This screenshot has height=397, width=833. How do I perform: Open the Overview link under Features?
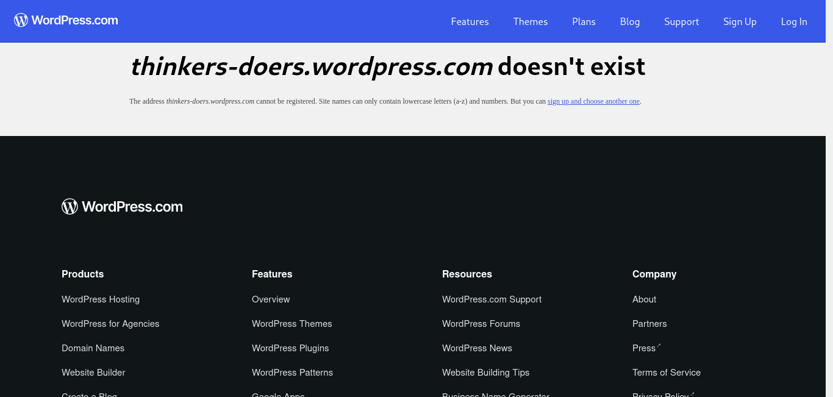[271, 299]
